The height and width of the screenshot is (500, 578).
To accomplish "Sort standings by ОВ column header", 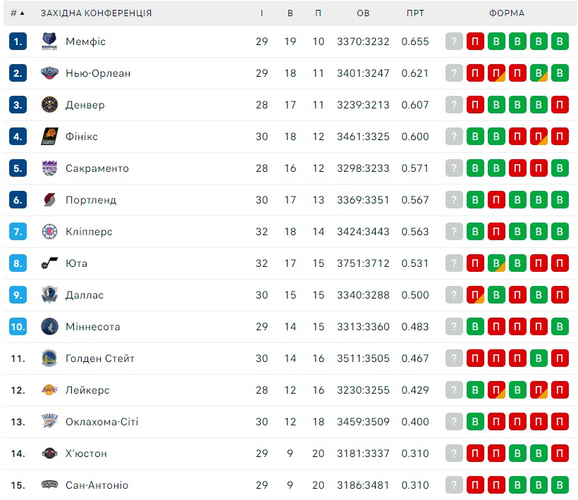I will point(363,13).
